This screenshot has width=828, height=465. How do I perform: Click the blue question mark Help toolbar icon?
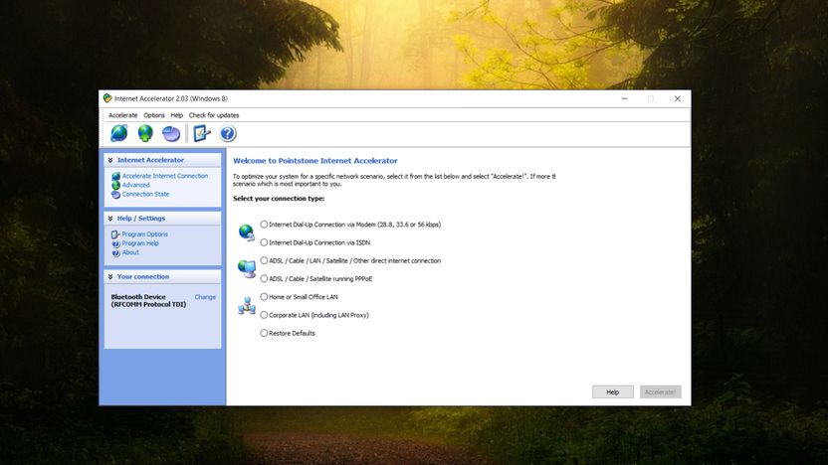(x=228, y=133)
